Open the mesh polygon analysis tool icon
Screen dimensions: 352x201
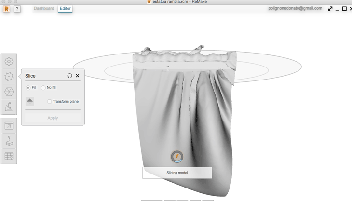9,92
